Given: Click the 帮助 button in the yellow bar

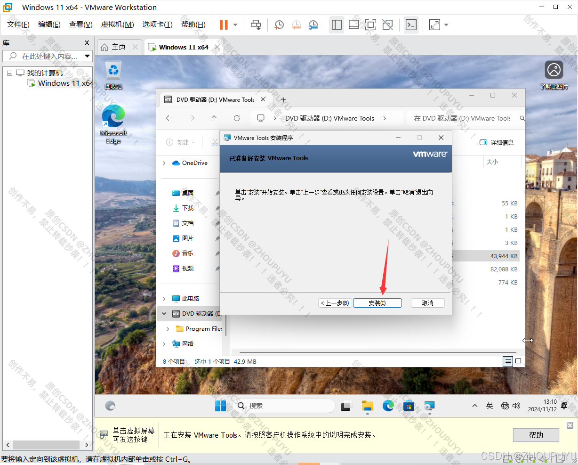Looking at the screenshot, I should (536, 435).
